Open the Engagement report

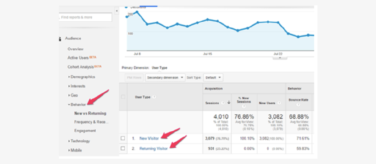85,131
